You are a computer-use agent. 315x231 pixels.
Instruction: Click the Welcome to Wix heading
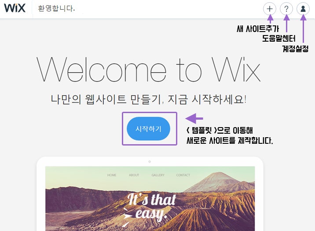point(148,69)
